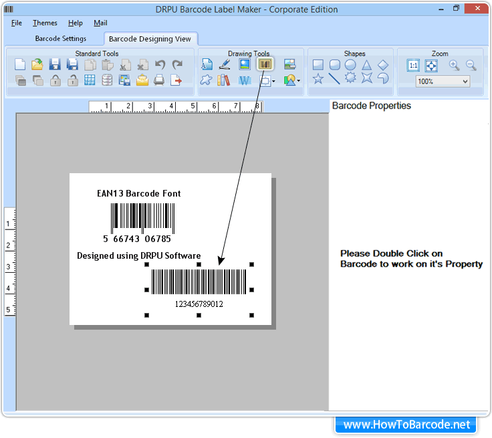Screen dimensions: 492x438
Task: Unlock the selected object
Action: (x=73, y=80)
